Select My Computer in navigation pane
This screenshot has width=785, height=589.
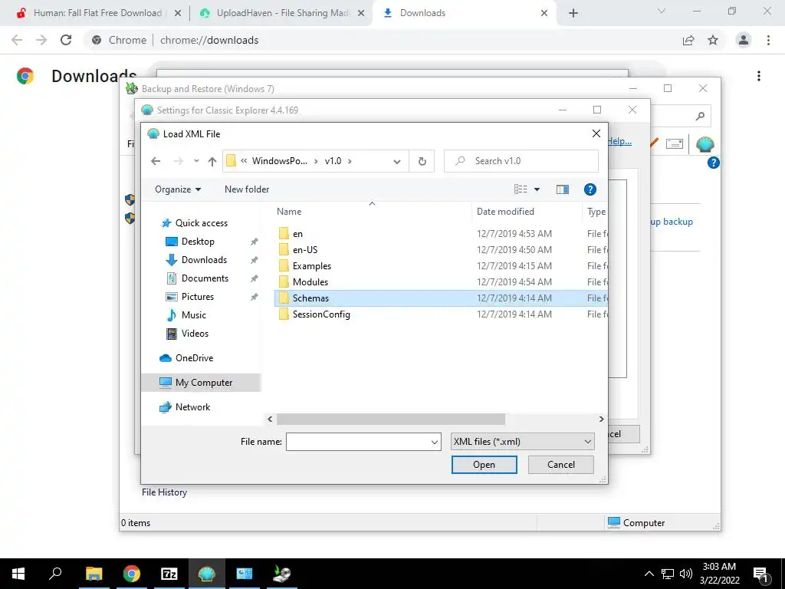coord(203,383)
